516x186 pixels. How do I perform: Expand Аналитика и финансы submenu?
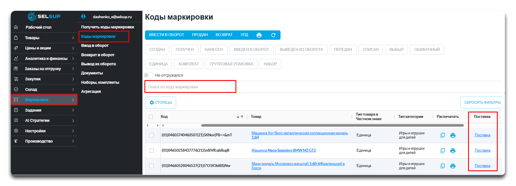(x=73, y=58)
